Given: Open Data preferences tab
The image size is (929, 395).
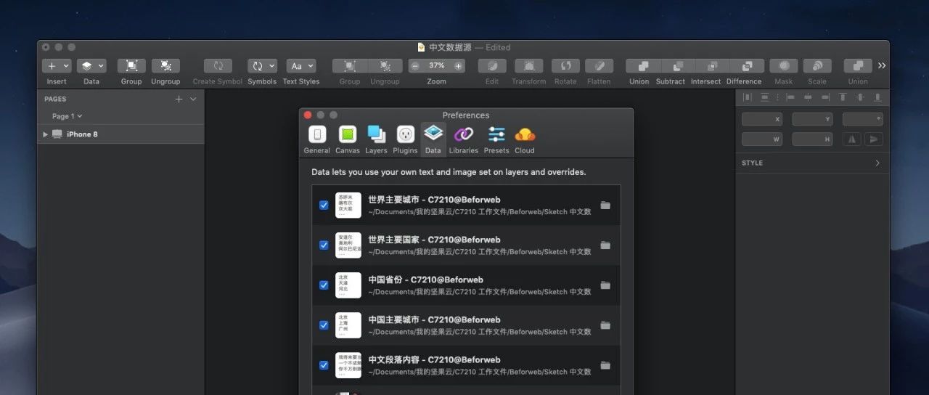Looking at the screenshot, I should (433, 139).
